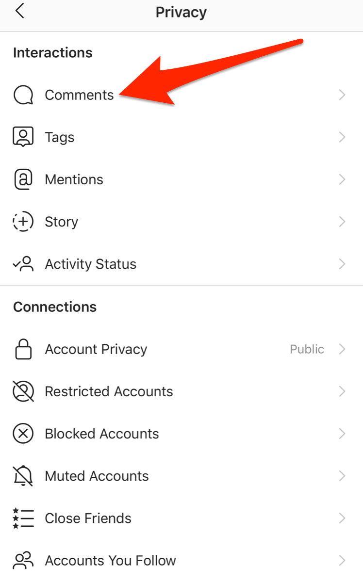Screen dimensions: 363x583
Task: Click the Accounts You Follow people icon
Action: (x=23, y=560)
